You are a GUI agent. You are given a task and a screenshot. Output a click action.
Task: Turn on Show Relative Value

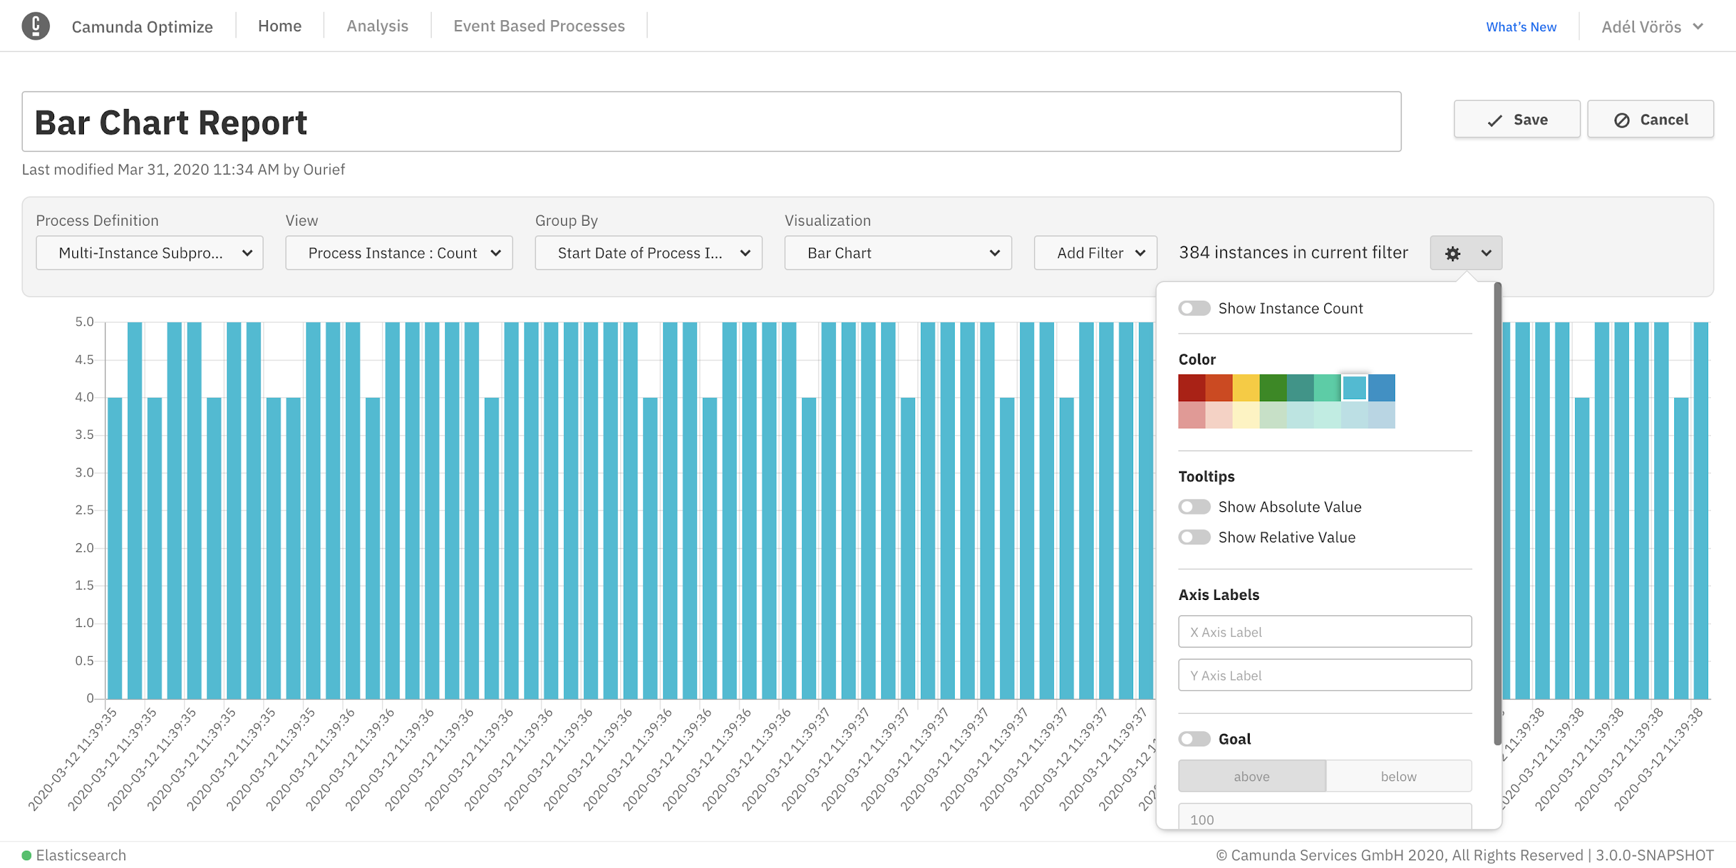pyautogui.click(x=1194, y=537)
